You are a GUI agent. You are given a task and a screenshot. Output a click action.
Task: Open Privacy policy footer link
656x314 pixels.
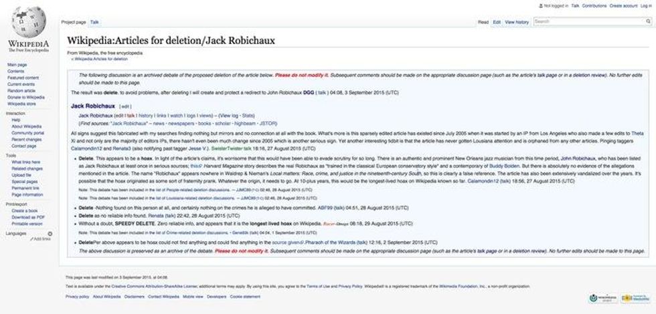point(78,297)
